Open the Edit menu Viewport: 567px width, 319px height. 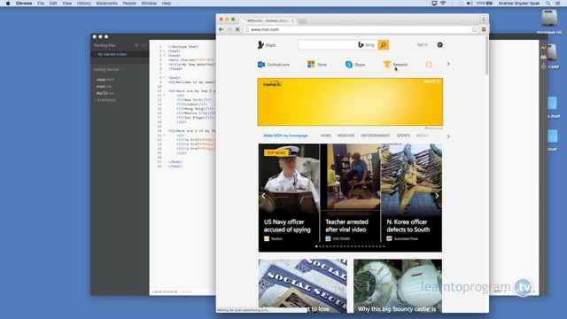[53, 4]
